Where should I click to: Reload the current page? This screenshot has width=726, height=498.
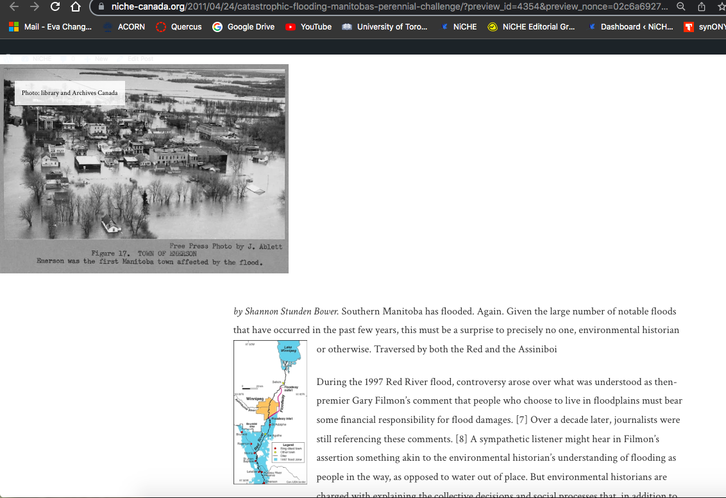(55, 6)
